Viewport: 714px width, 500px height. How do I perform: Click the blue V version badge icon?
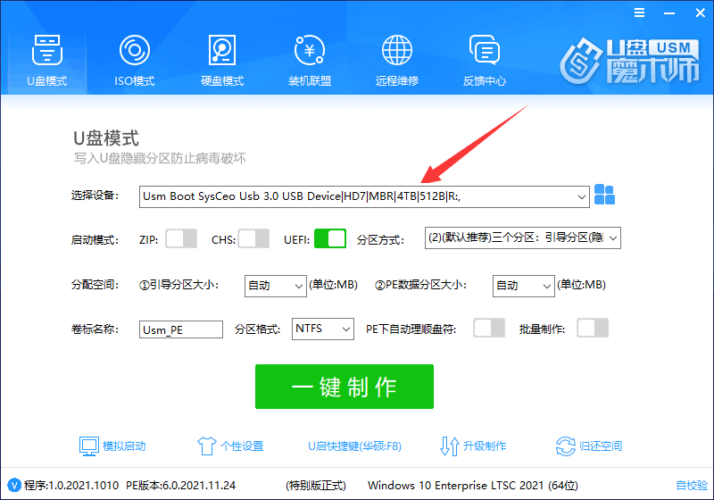pyautogui.click(x=14, y=485)
